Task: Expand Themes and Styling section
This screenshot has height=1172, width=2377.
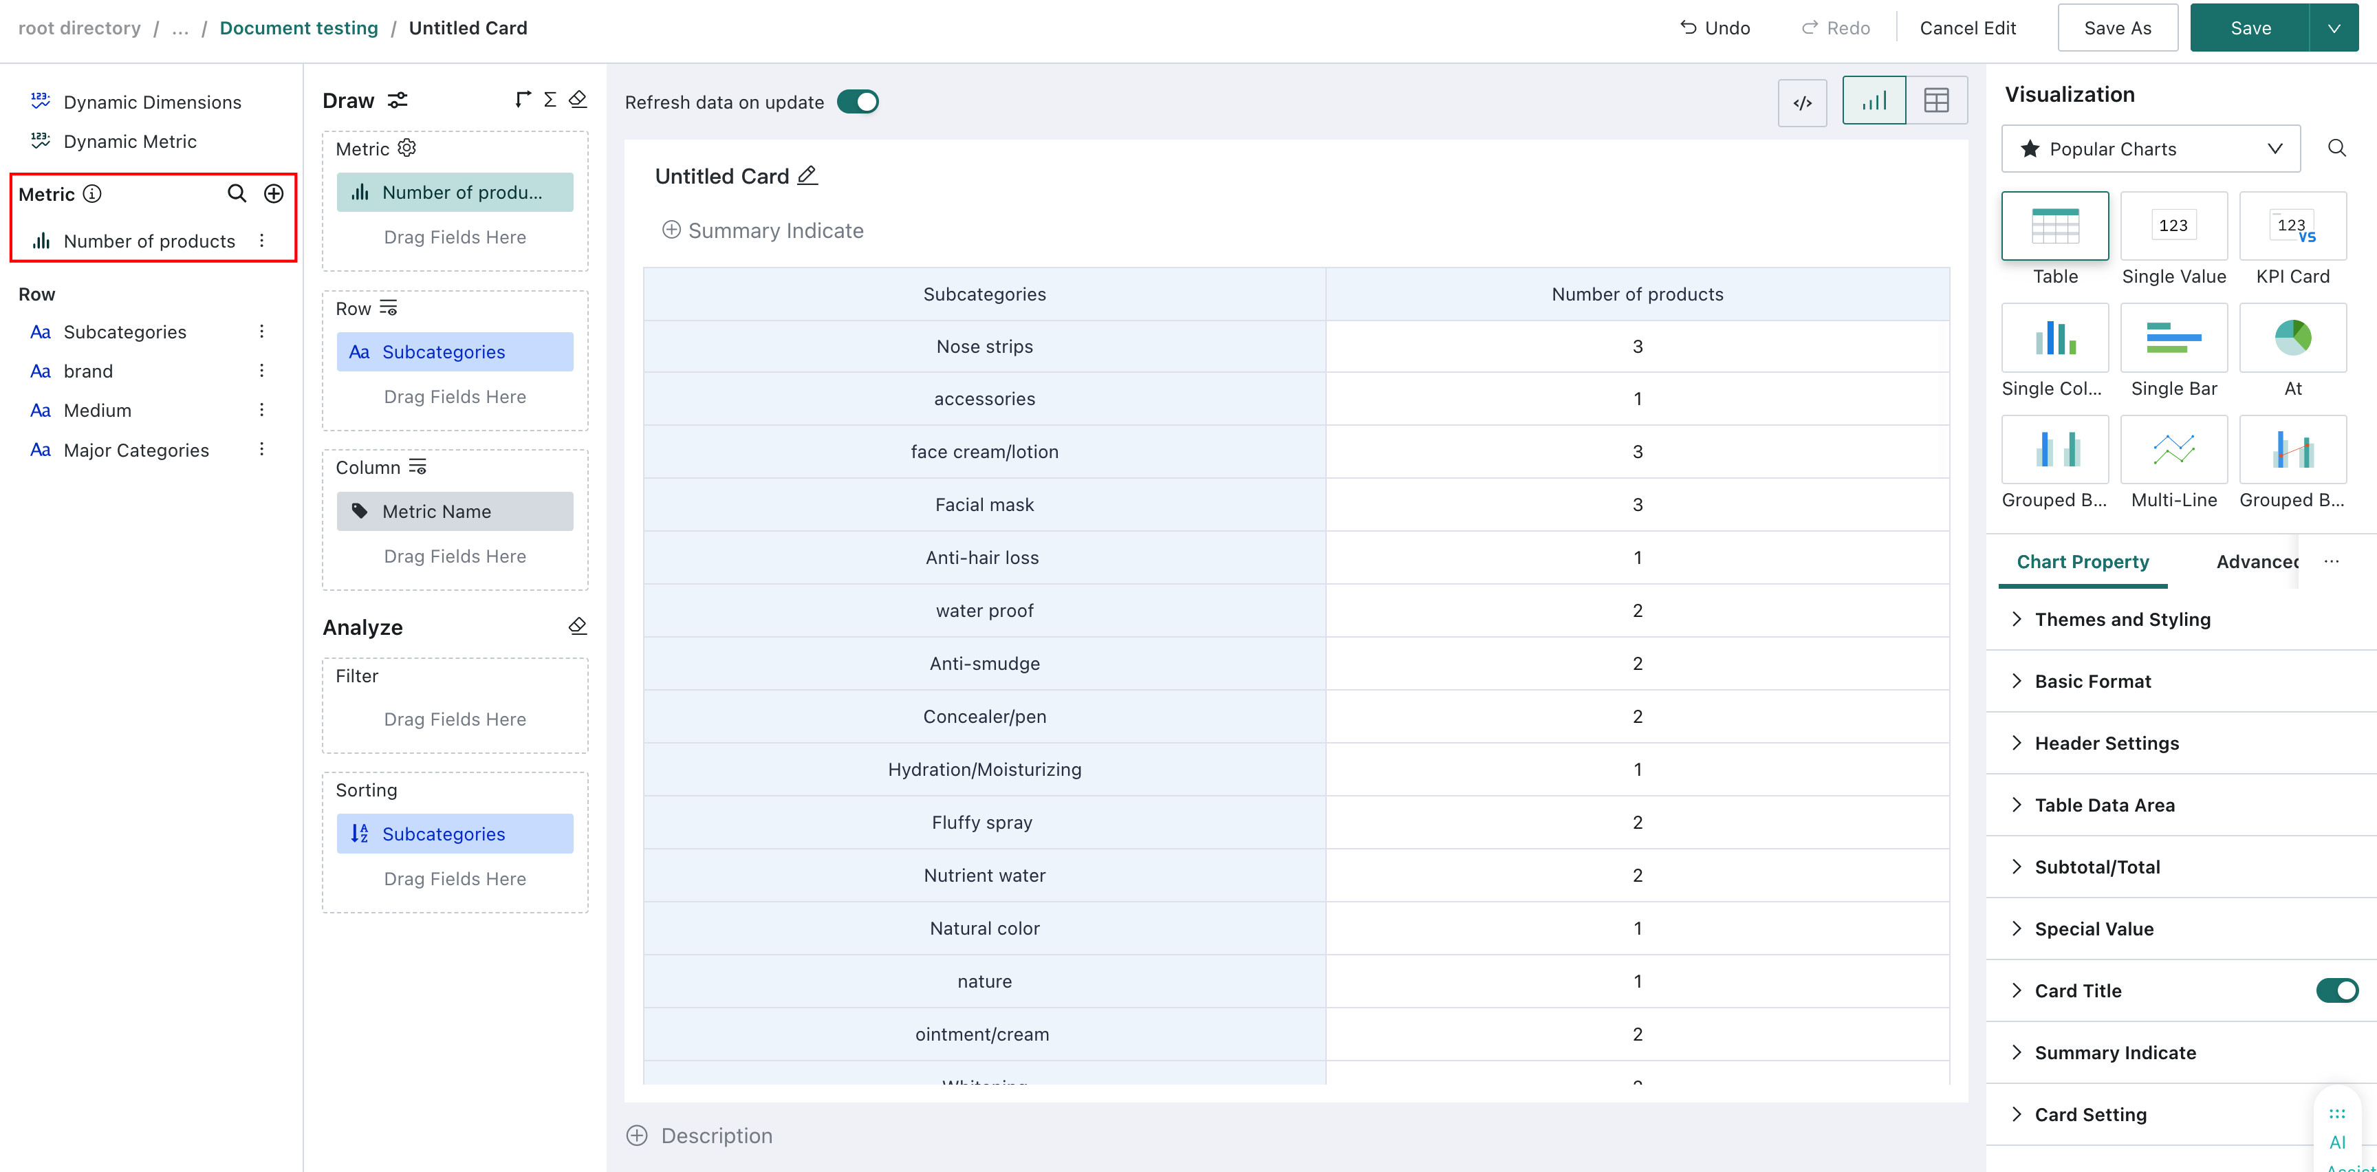Action: pyautogui.click(x=2121, y=619)
